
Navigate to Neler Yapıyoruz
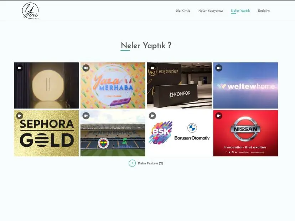coord(210,11)
